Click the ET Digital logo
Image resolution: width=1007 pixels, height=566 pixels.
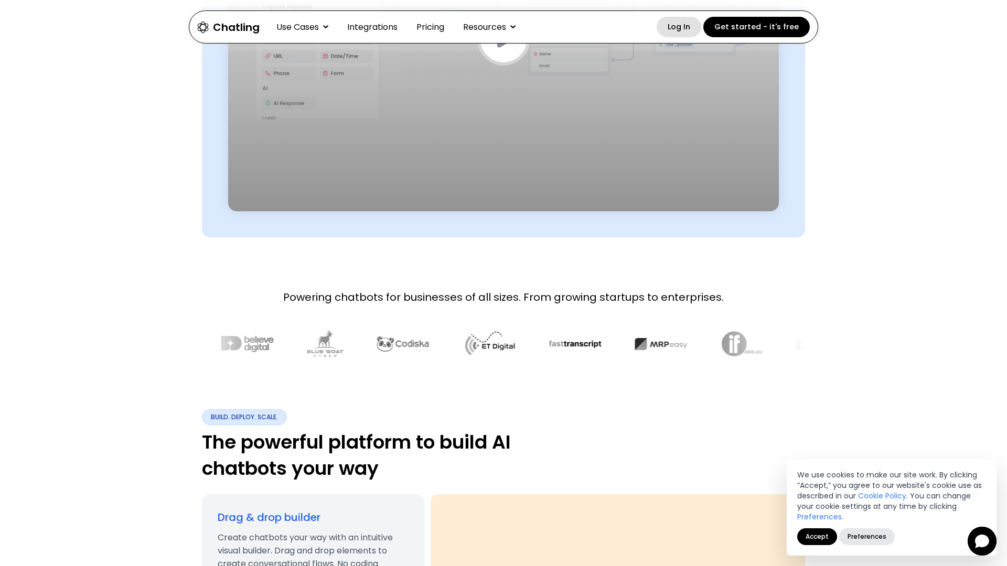pyautogui.click(x=490, y=344)
